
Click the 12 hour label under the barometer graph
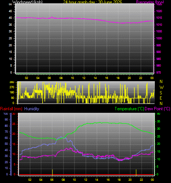(84, 78)
